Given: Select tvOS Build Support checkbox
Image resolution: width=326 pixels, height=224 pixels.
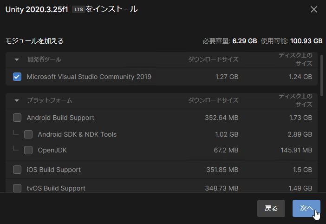Looking at the screenshot, I should coord(17,188).
